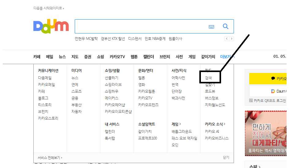Click trending keyword 디스펜서

coord(135,39)
